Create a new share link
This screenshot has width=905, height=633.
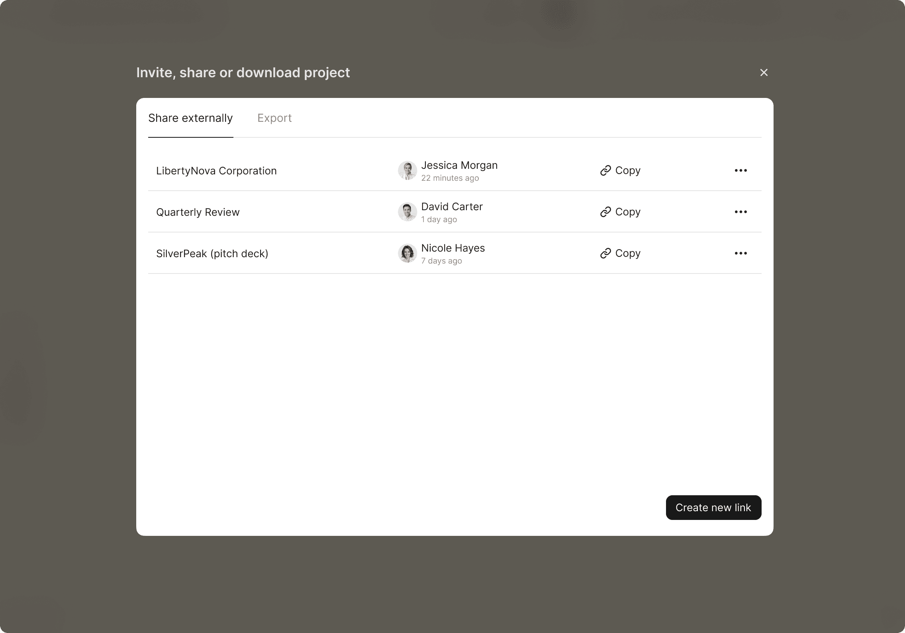[713, 508]
